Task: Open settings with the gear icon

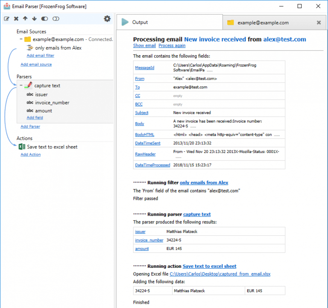Action: click(x=107, y=19)
